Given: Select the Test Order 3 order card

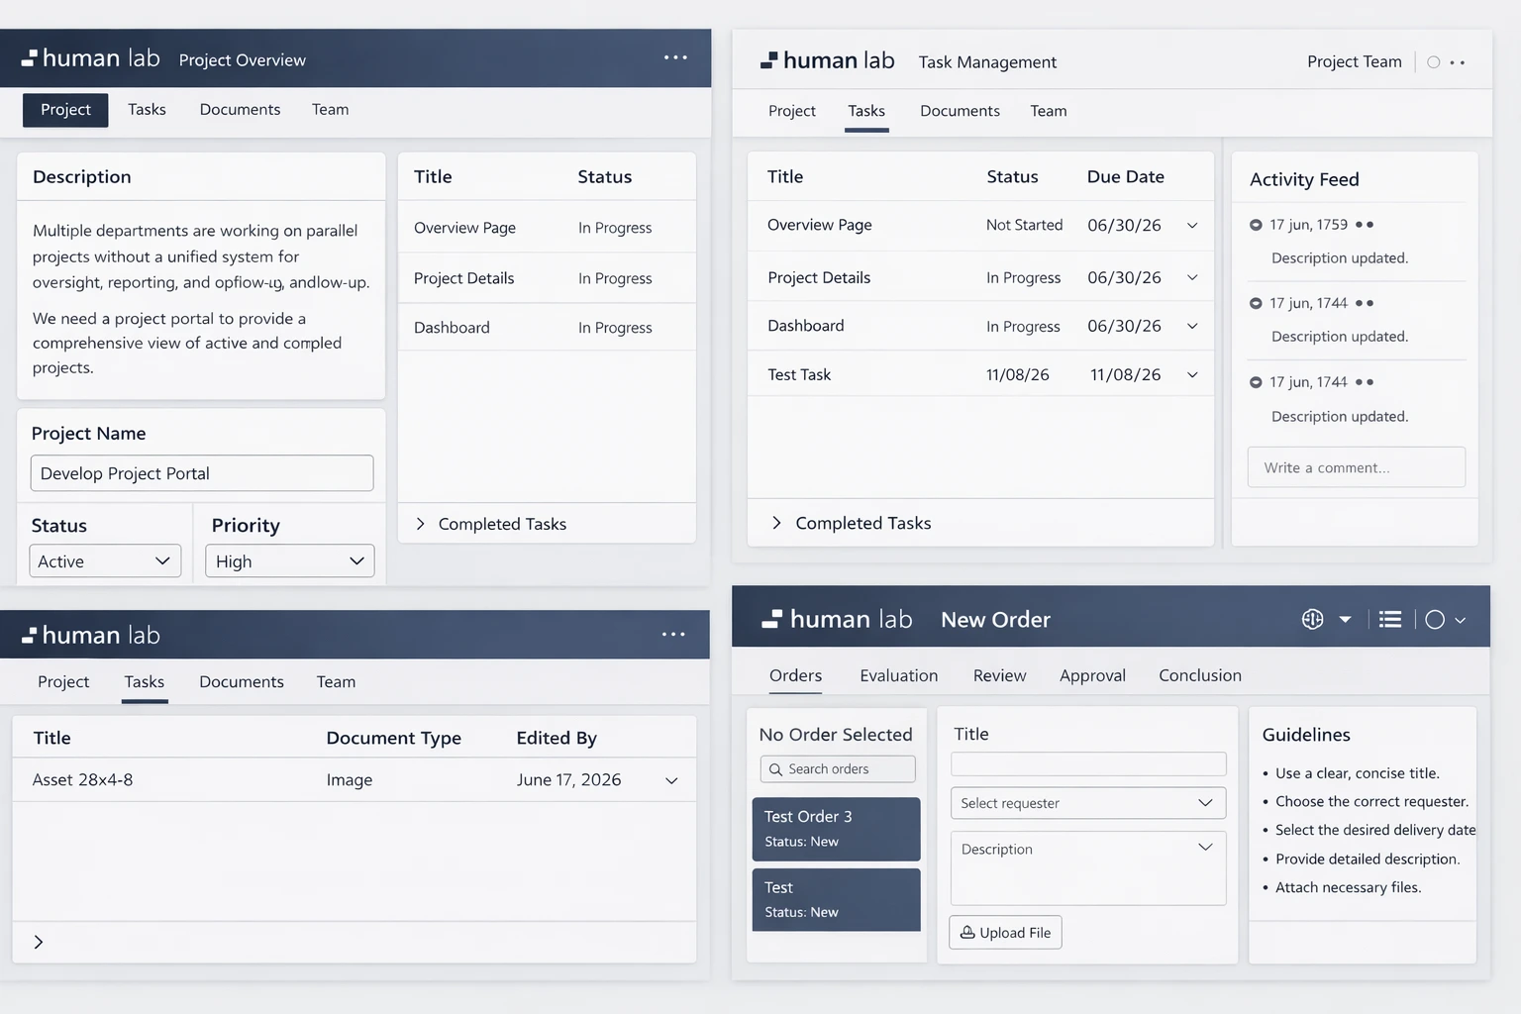Looking at the screenshot, I should tap(836, 829).
